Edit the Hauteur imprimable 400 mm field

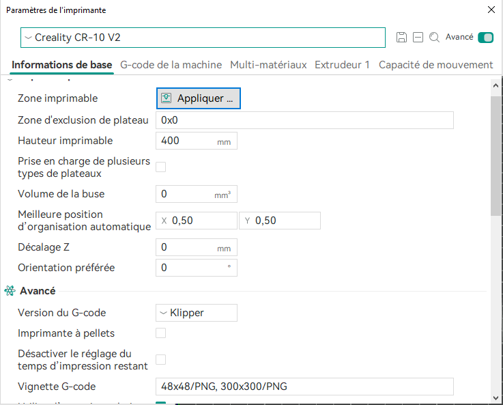pyautogui.click(x=197, y=141)
